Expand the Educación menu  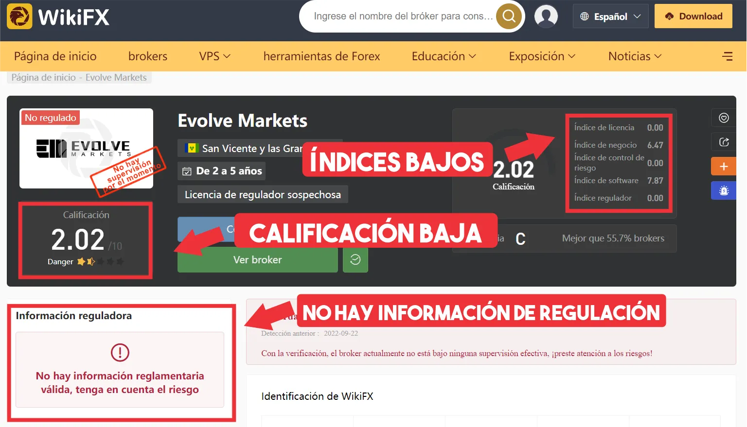pos(444,56)
